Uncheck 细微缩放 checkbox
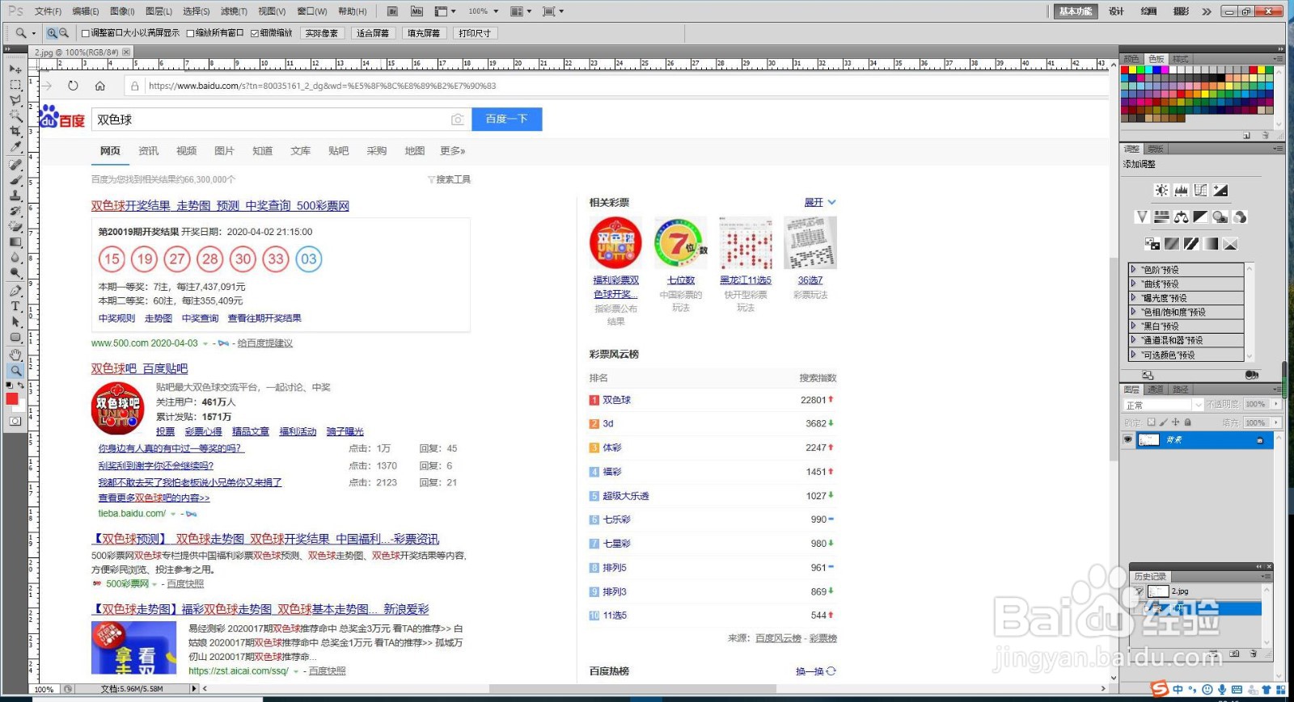The width and height of the screenshot is (1294, 702). (x=255, y=33)
